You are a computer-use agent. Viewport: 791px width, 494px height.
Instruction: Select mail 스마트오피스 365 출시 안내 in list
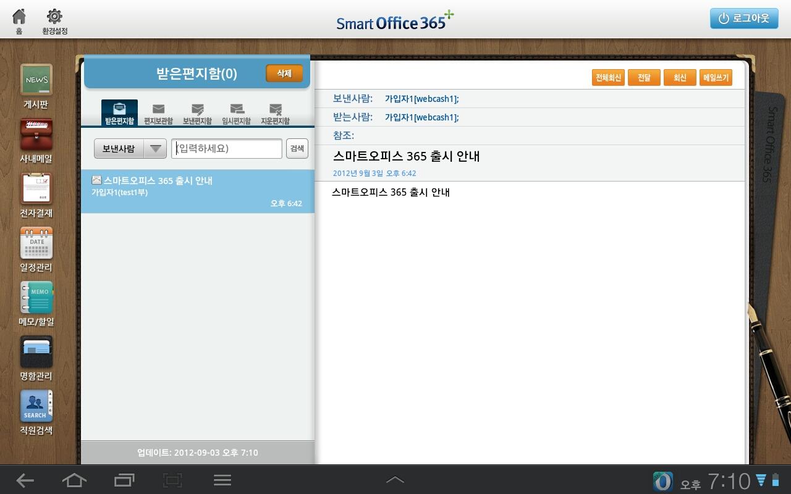198,191
